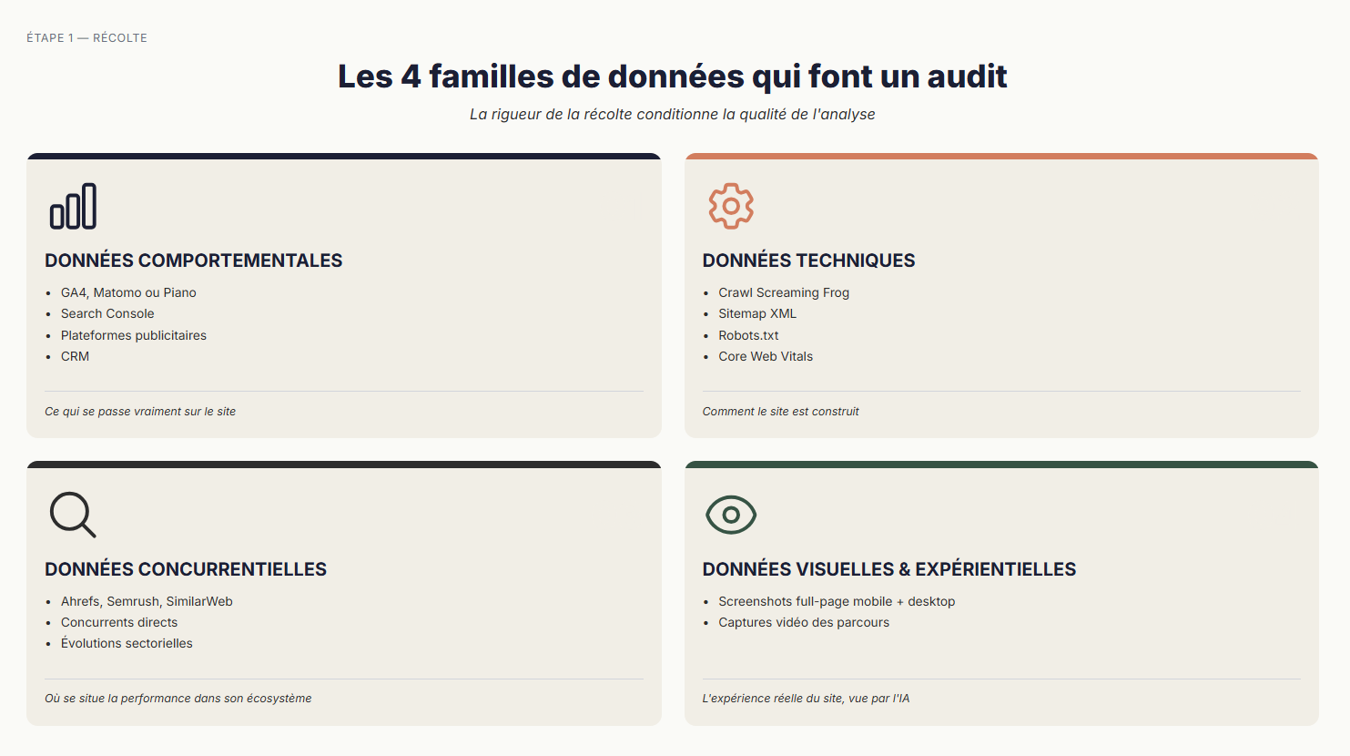Select 'Captures vidéo des parcours' bullet
The height and width of the screenshot is (756, 1350).
pos(804,622)
